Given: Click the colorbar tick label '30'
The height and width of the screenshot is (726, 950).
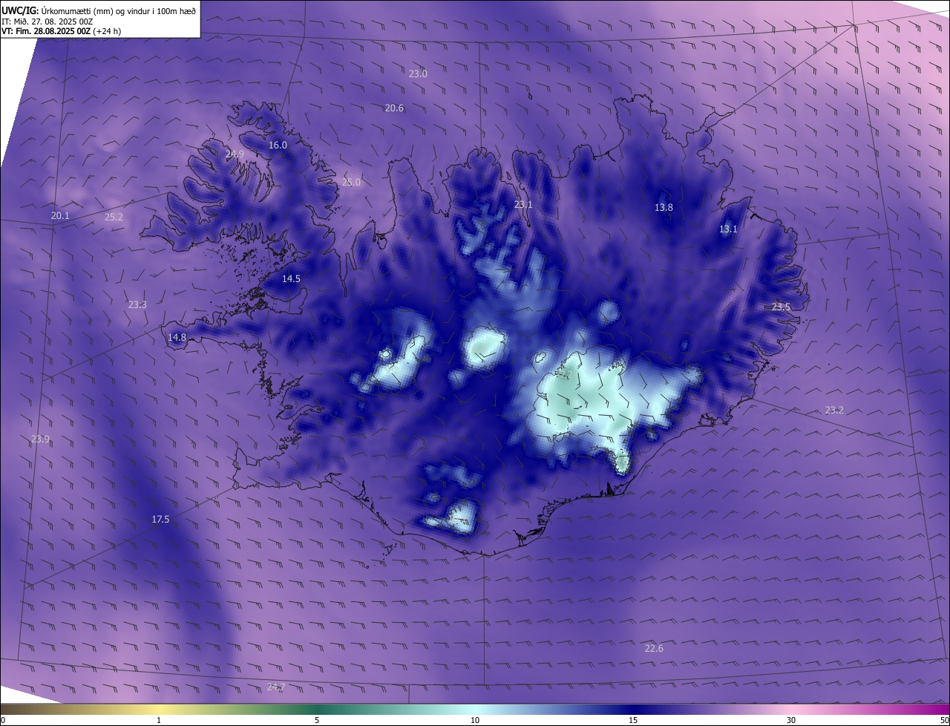Looking at the screenshot, I should tap(791, 720).
